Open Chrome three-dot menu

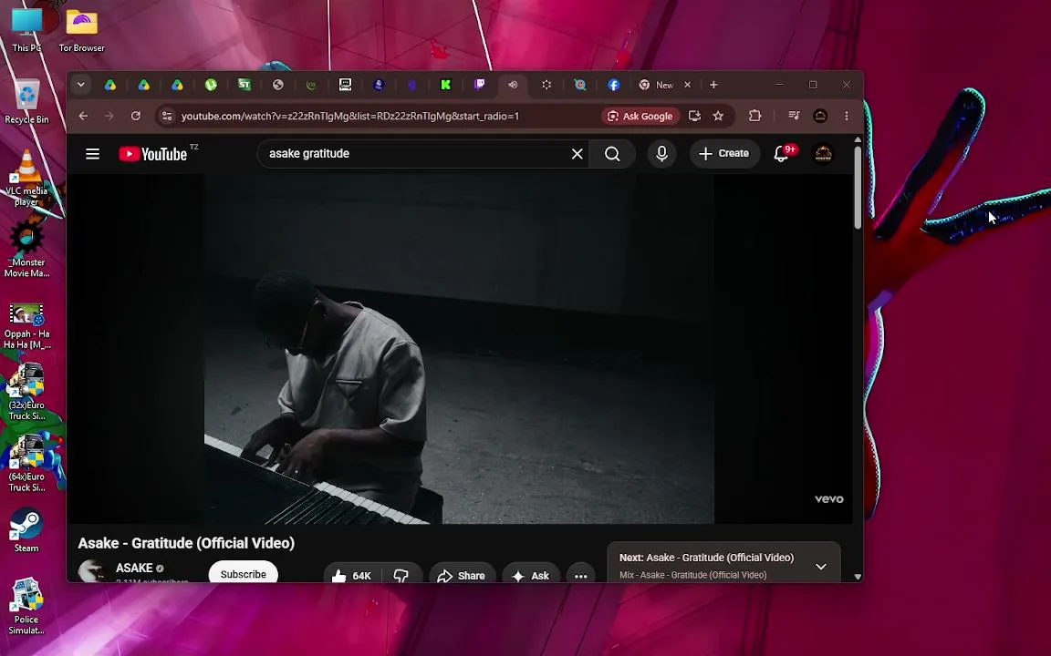tap(847, 116)
